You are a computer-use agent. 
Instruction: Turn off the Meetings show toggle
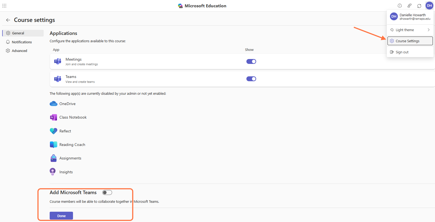pos(251,61)
